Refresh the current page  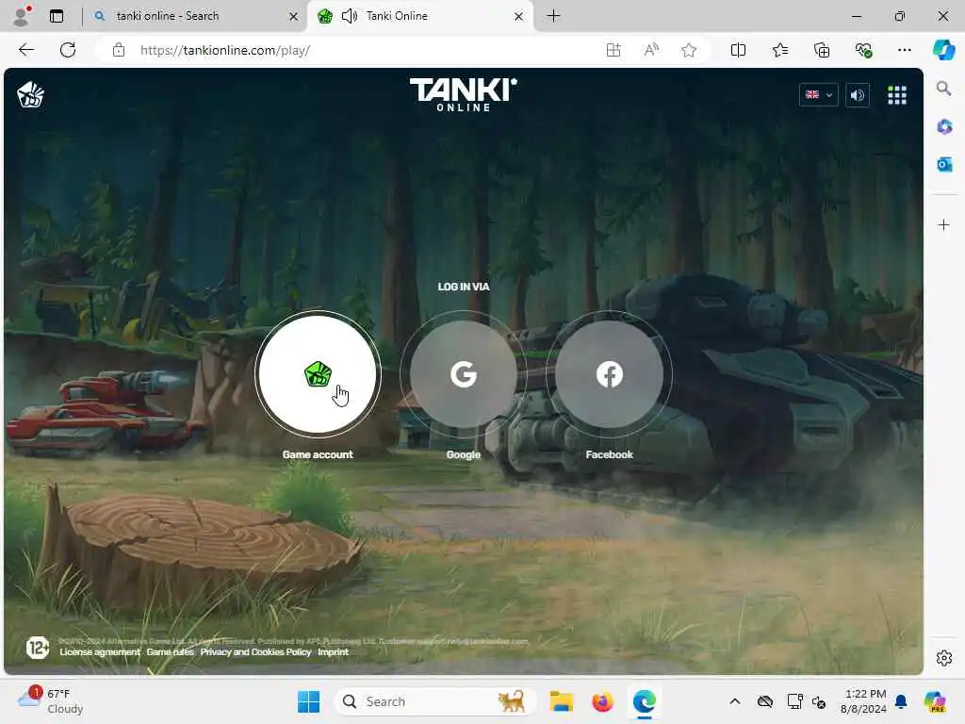click(68, 50)
